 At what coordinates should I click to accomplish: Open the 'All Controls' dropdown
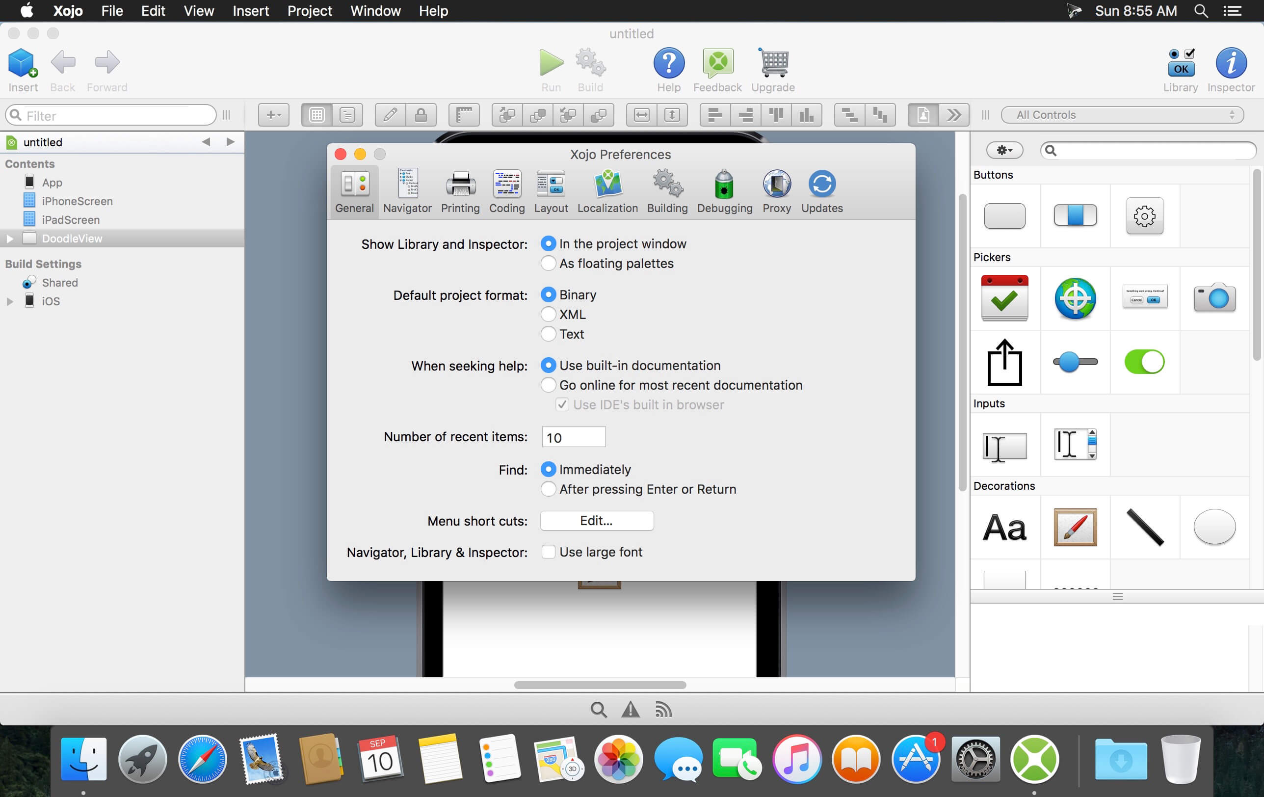click(1122, 114)
